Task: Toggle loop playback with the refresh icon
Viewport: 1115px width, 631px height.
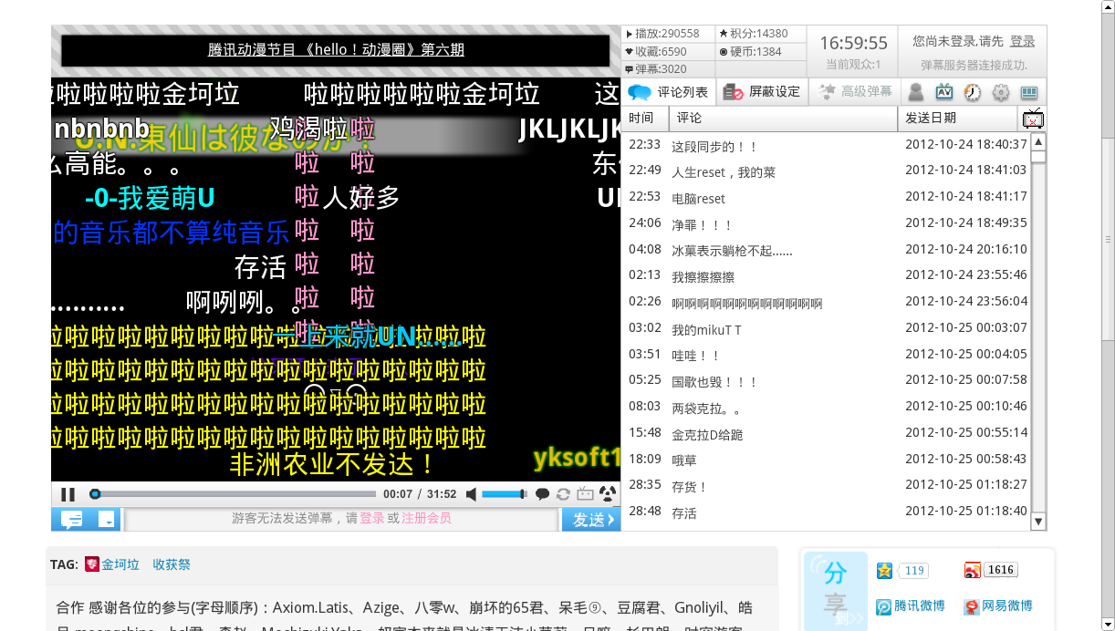Action: (x=563, y=494)
